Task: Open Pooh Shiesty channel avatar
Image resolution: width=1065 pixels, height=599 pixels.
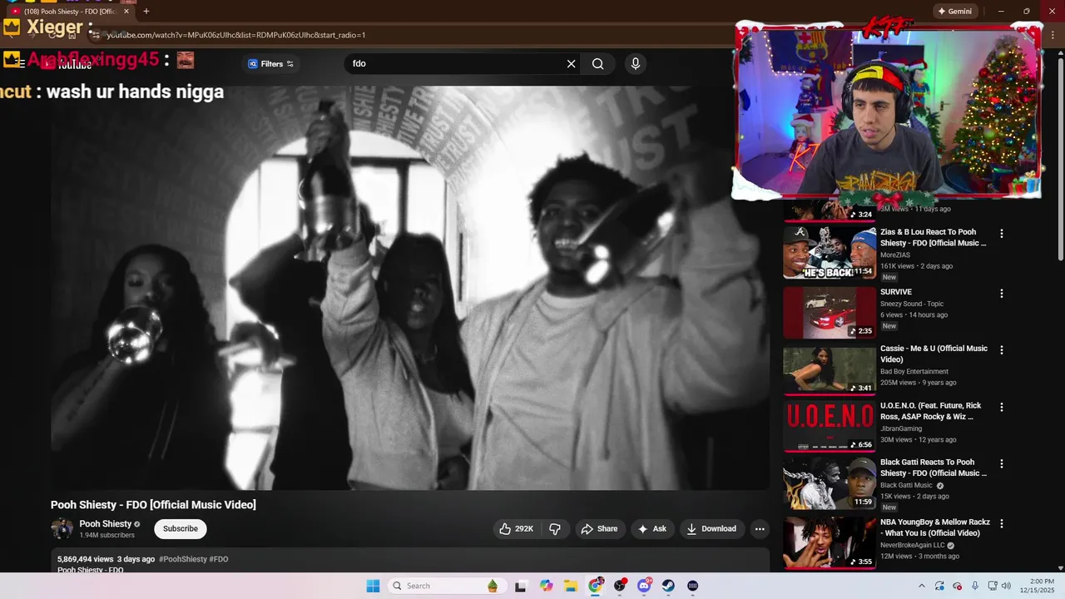Action: (x=62, y=528)
